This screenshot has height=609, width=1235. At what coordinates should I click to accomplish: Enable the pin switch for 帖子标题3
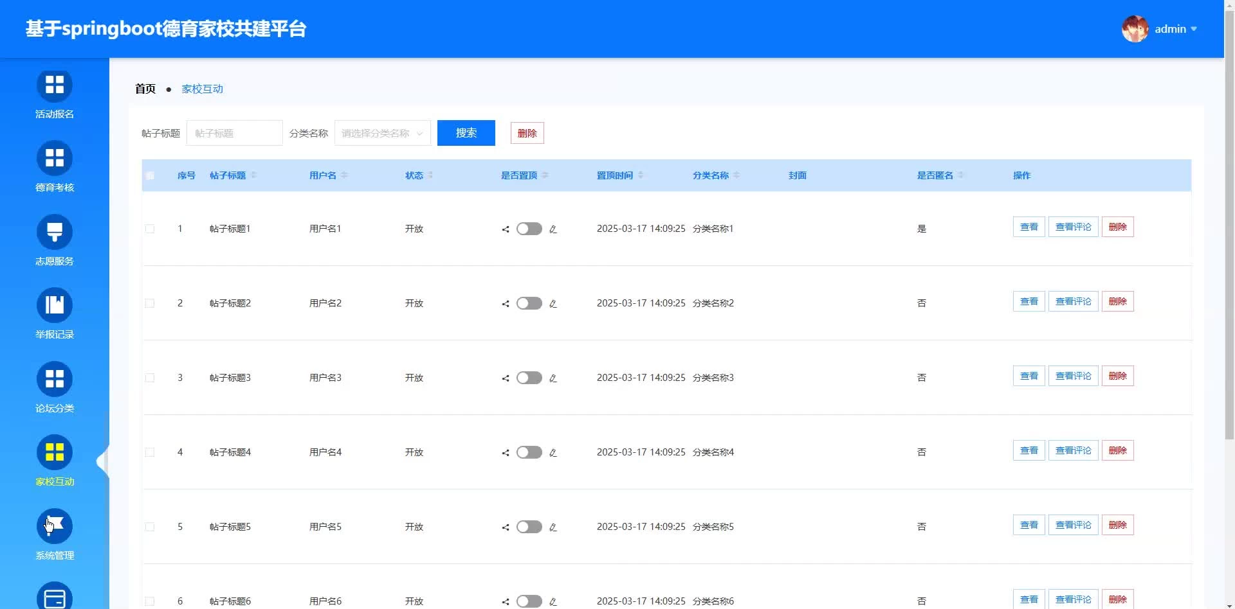click(x=529, y=378)
